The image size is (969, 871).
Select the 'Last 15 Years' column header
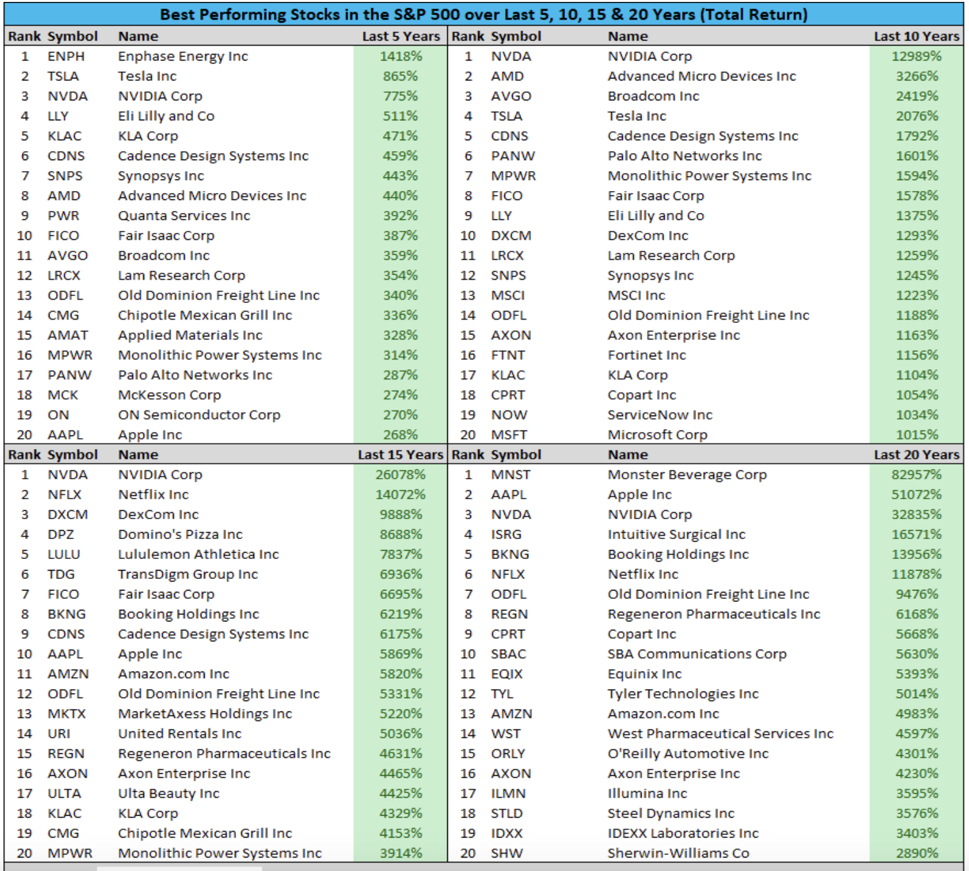(x=400, y=454)
